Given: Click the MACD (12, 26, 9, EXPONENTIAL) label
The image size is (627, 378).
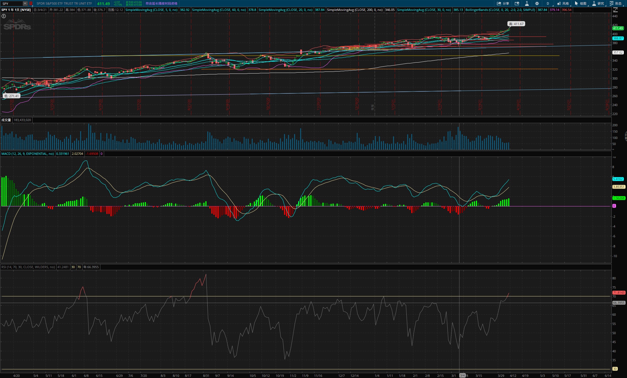Looking at the screenshot, I should (28, 154).
